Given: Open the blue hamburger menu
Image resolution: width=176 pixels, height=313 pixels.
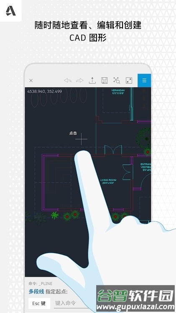Looking at the screenshot, I should pyautogui.click(x=144, y=80).
